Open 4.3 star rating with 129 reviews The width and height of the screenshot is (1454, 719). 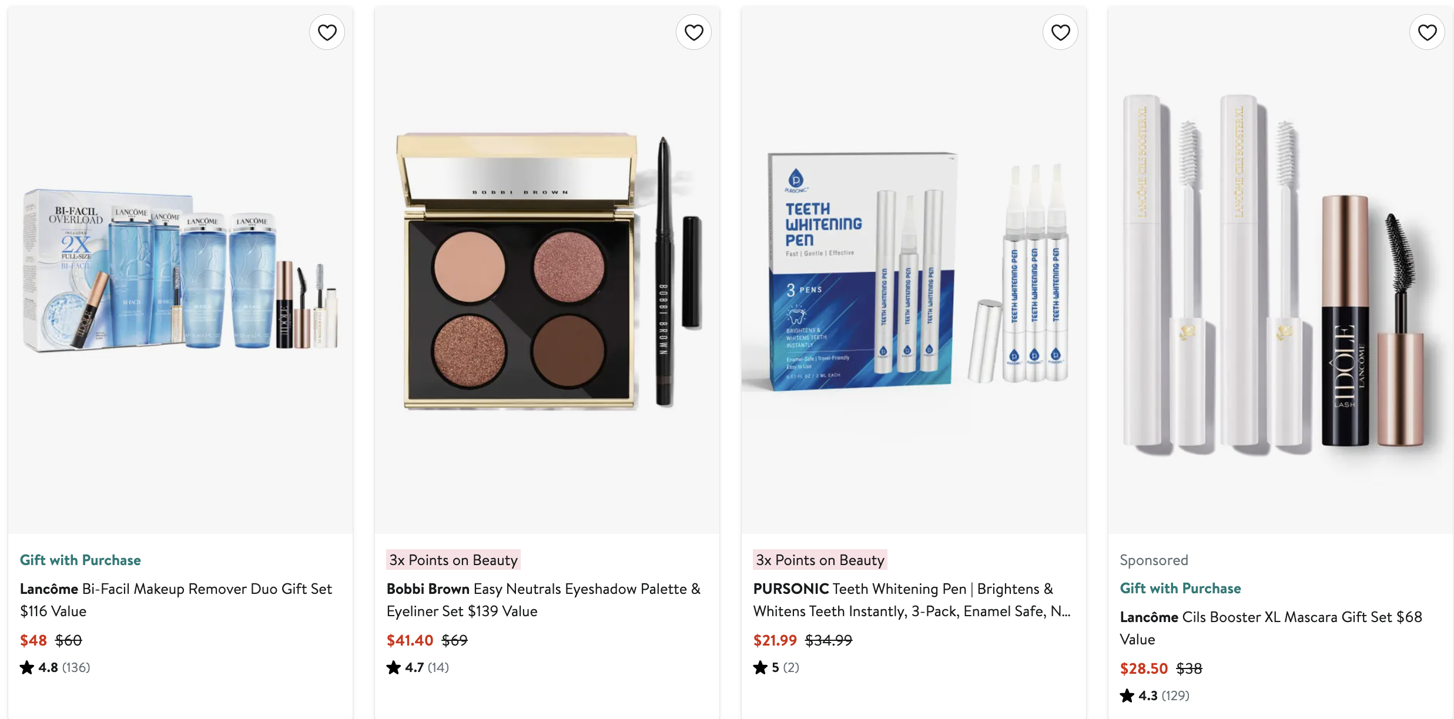[1155, 696]
